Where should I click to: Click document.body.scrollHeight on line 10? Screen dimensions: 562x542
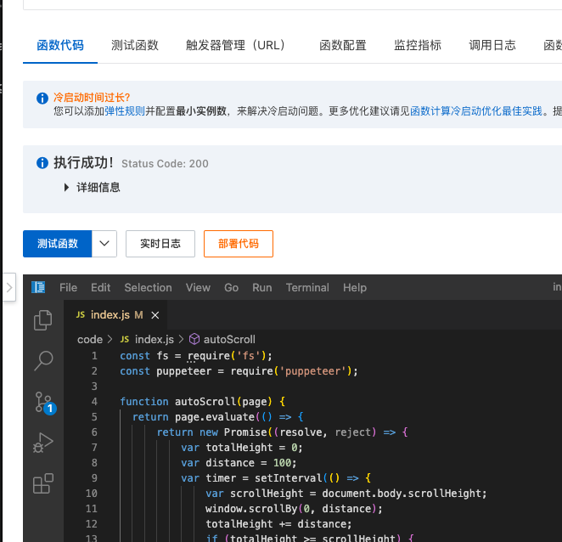[402, 494]
